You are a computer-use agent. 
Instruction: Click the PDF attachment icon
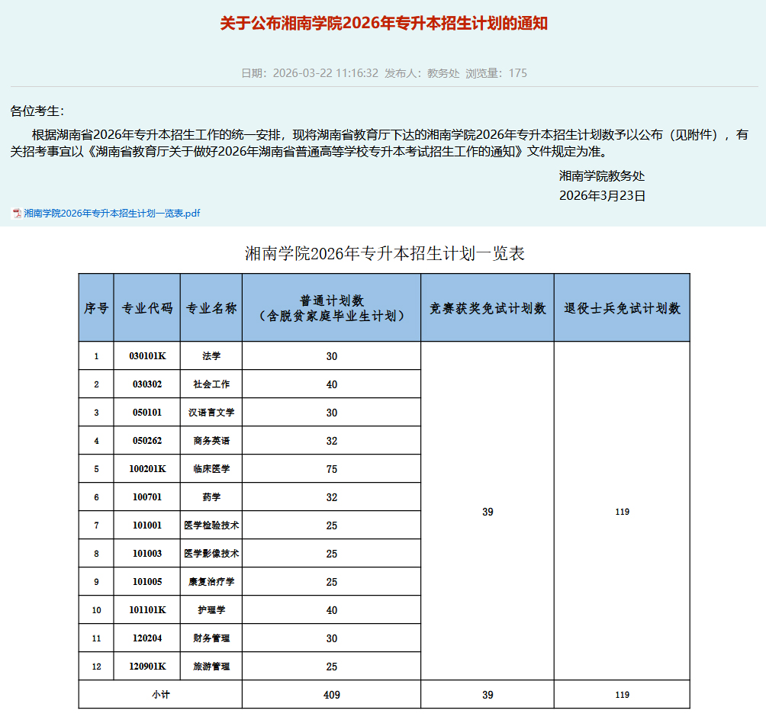click(16, 214)
